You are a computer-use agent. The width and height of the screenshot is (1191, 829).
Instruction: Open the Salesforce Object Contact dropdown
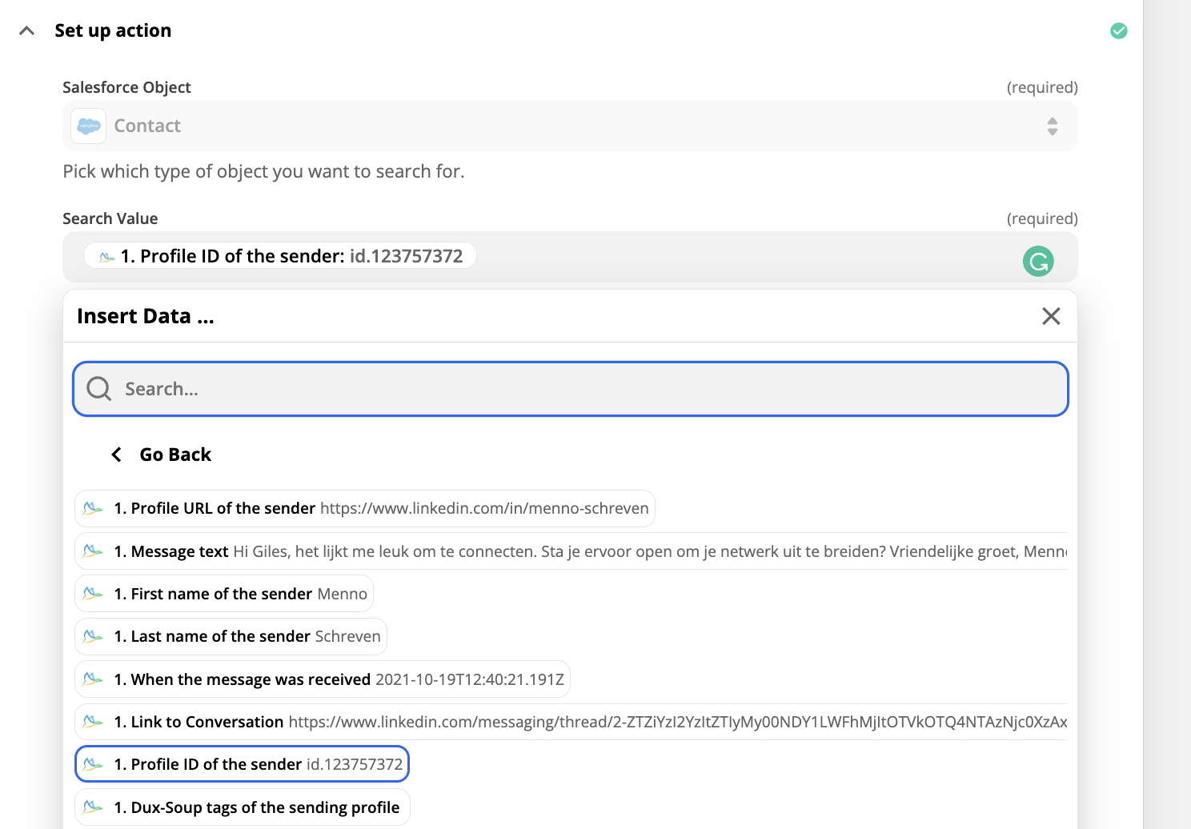click(x=570, y=126)
